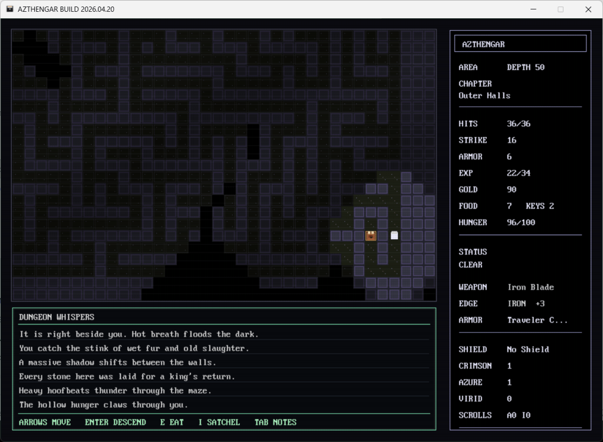Select the ENTER DESCEND command hint
Viewport: 603px width, 442px height.
click(116, 422)
